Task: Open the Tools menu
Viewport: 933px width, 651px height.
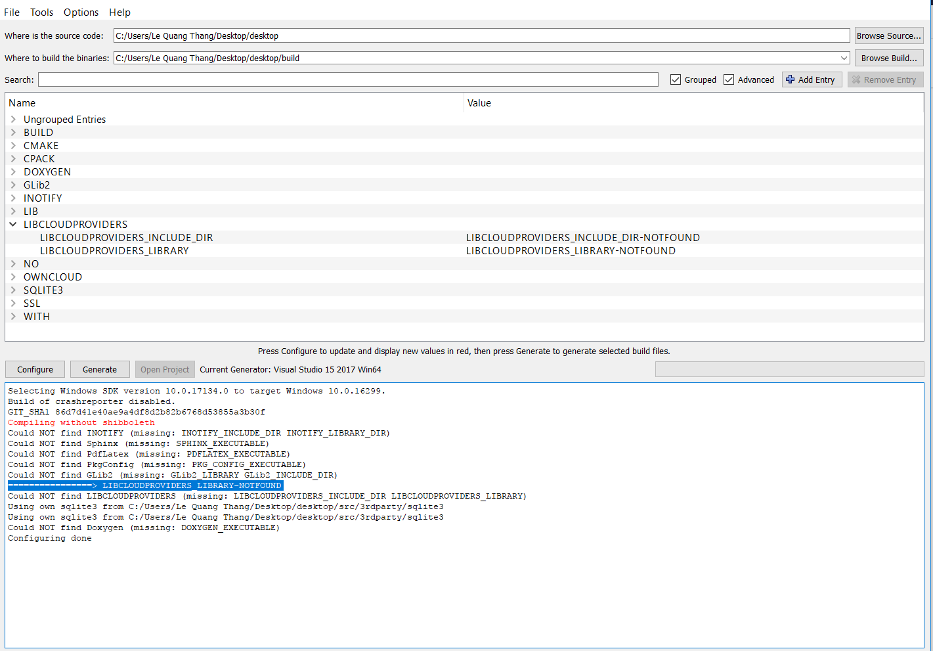Action: tap(41, 12)
